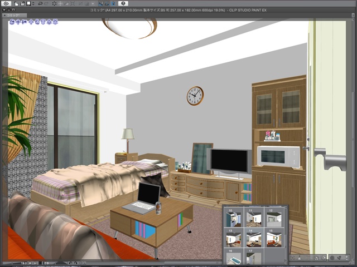Open the CLIP STUDIO launcher icon

[x=6, y=3]
